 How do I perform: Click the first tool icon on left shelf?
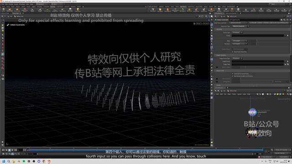click(x=3, y=10)
